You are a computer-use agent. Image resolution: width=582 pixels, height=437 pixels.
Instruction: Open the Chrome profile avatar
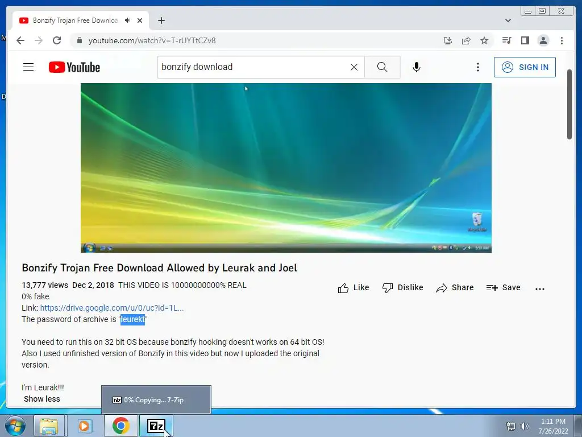[x=543, y=40]
